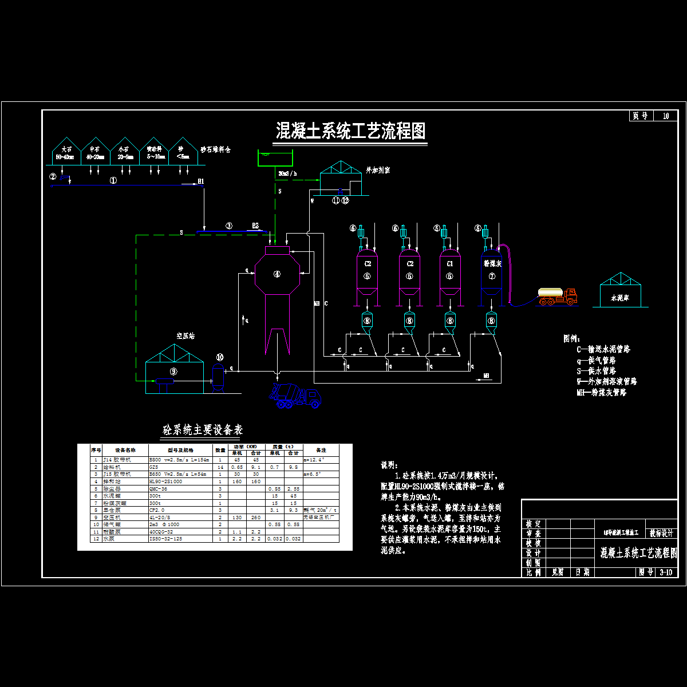687x687 pixels.
Task: Select legend entry C—输送水泥管路
Action: click(603, 349)
